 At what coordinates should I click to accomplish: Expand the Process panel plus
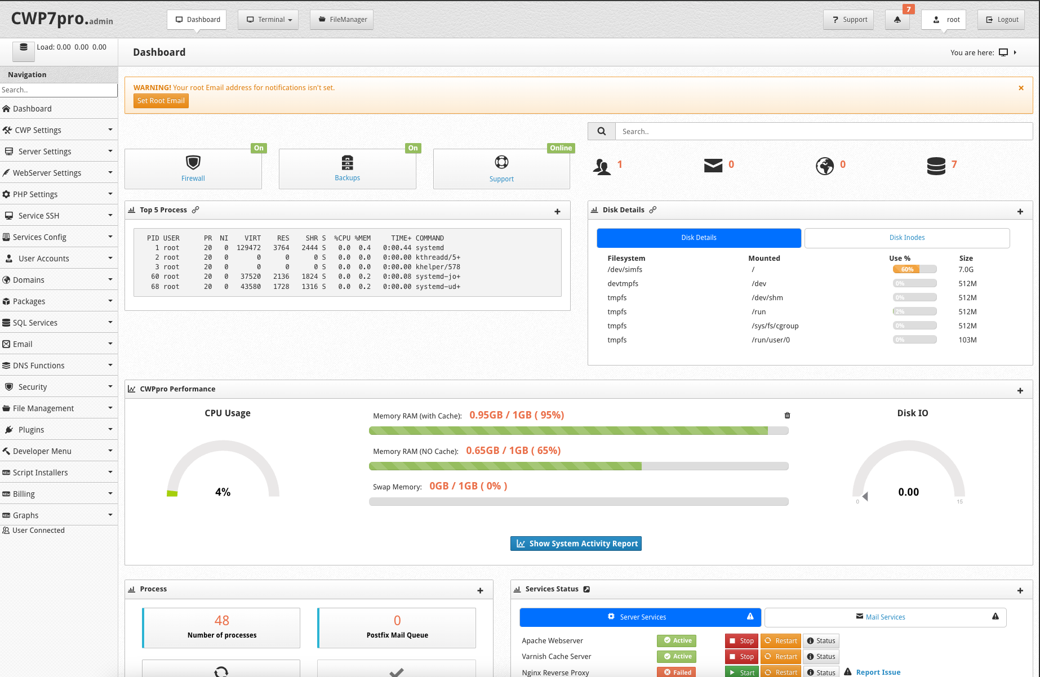click(481, 590)
